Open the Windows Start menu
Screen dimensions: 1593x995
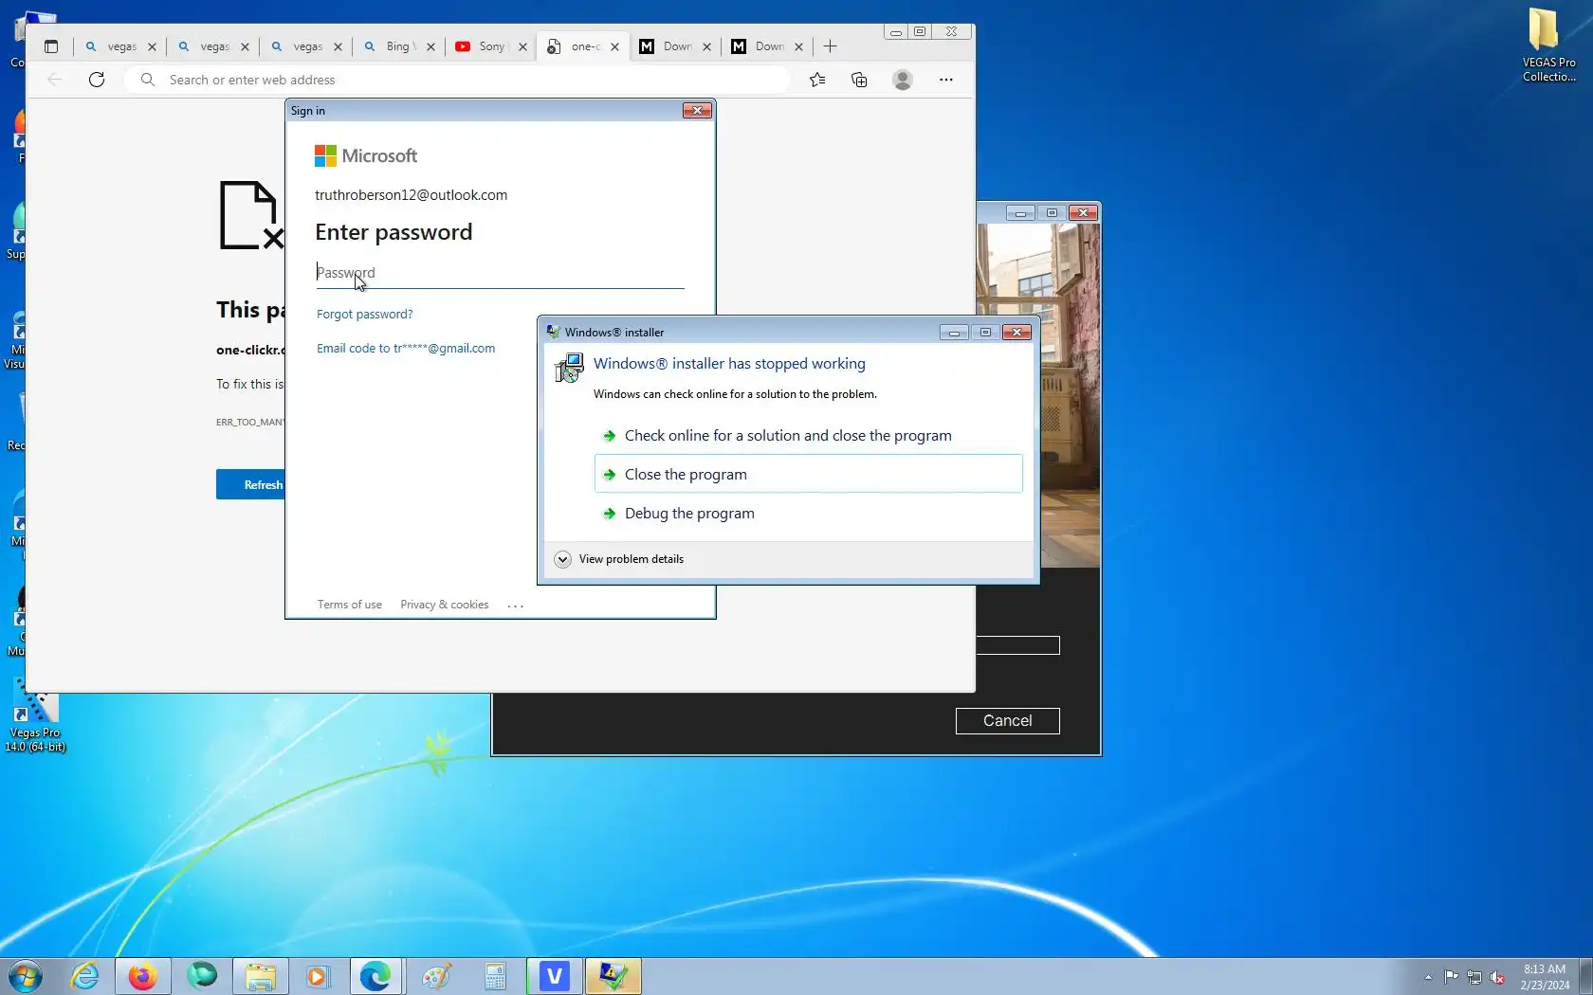[25, 976]
